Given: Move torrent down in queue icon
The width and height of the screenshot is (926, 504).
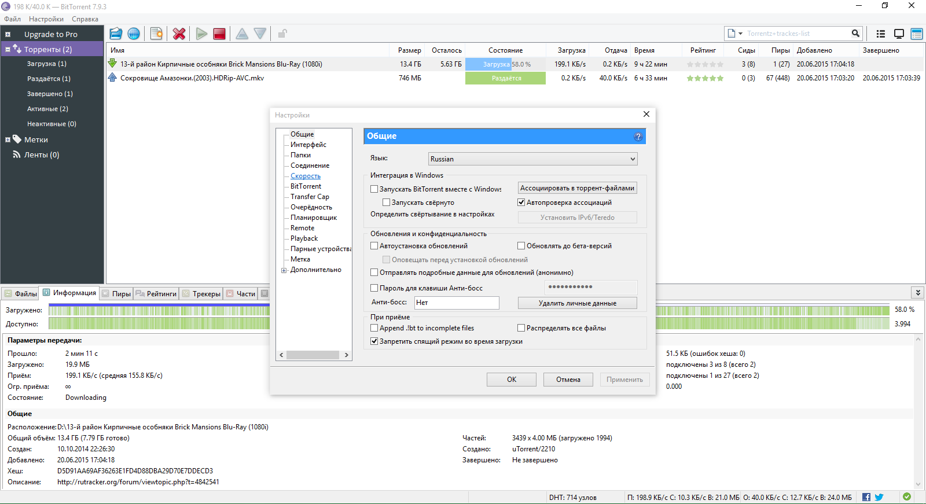Looking at the screenshot, I should [260, 34].
